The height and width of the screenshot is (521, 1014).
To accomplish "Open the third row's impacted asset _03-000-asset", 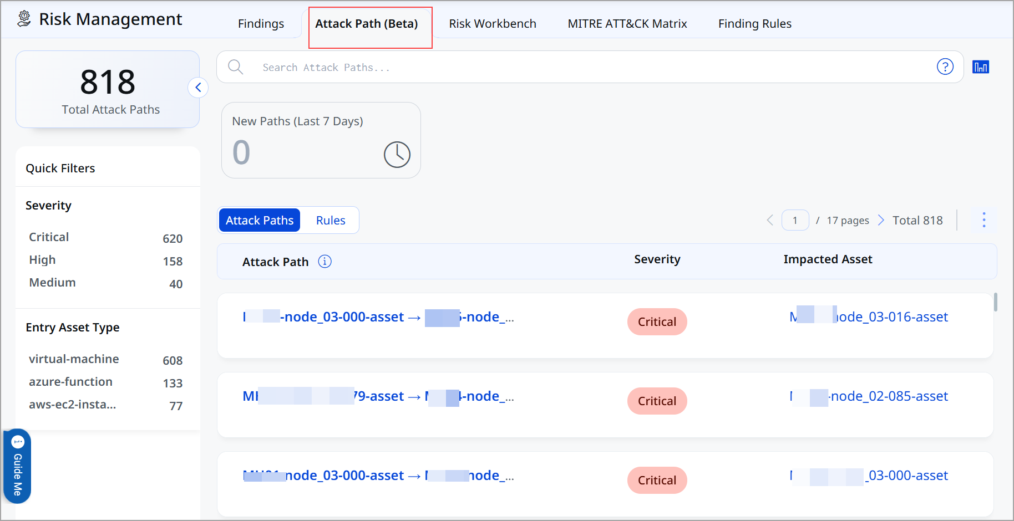I will tap(869, 476).
